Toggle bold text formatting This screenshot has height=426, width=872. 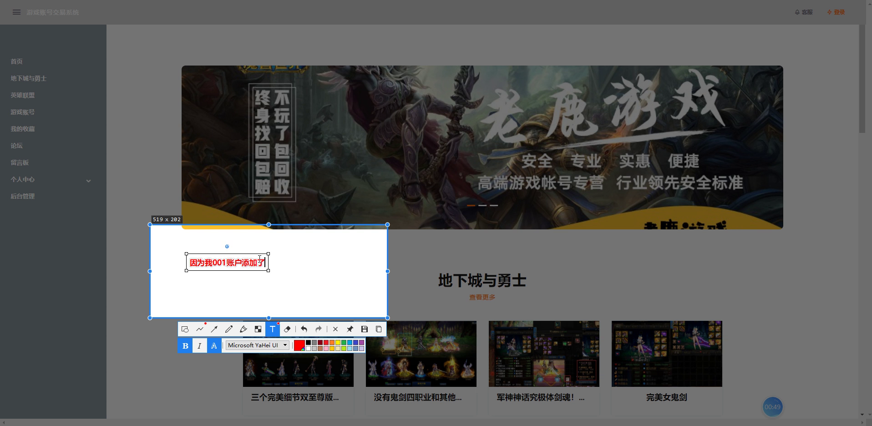point(185,345)
